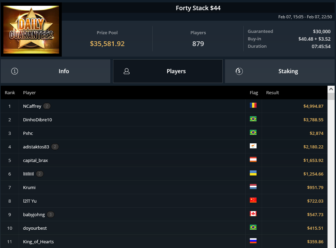Select player adistaktos83
This screenshot has height=248, width=336.
click(x=36, y=147)
